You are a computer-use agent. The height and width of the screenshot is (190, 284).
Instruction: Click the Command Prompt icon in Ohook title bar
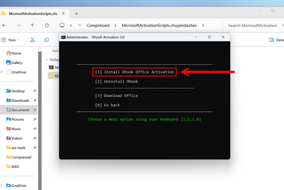tap(63, 37)
